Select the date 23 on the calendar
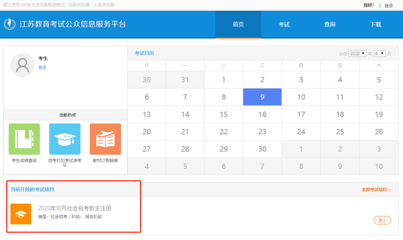403x240 pixels. 262,131
